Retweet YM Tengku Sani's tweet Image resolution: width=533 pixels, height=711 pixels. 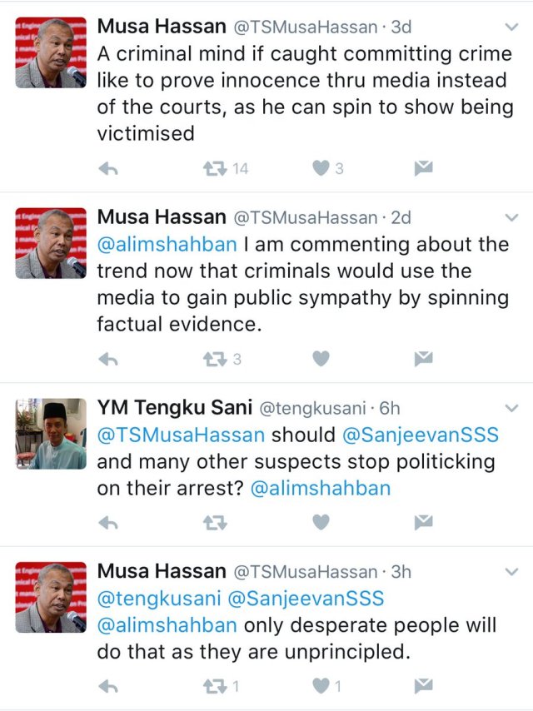[x=215, y=524]
